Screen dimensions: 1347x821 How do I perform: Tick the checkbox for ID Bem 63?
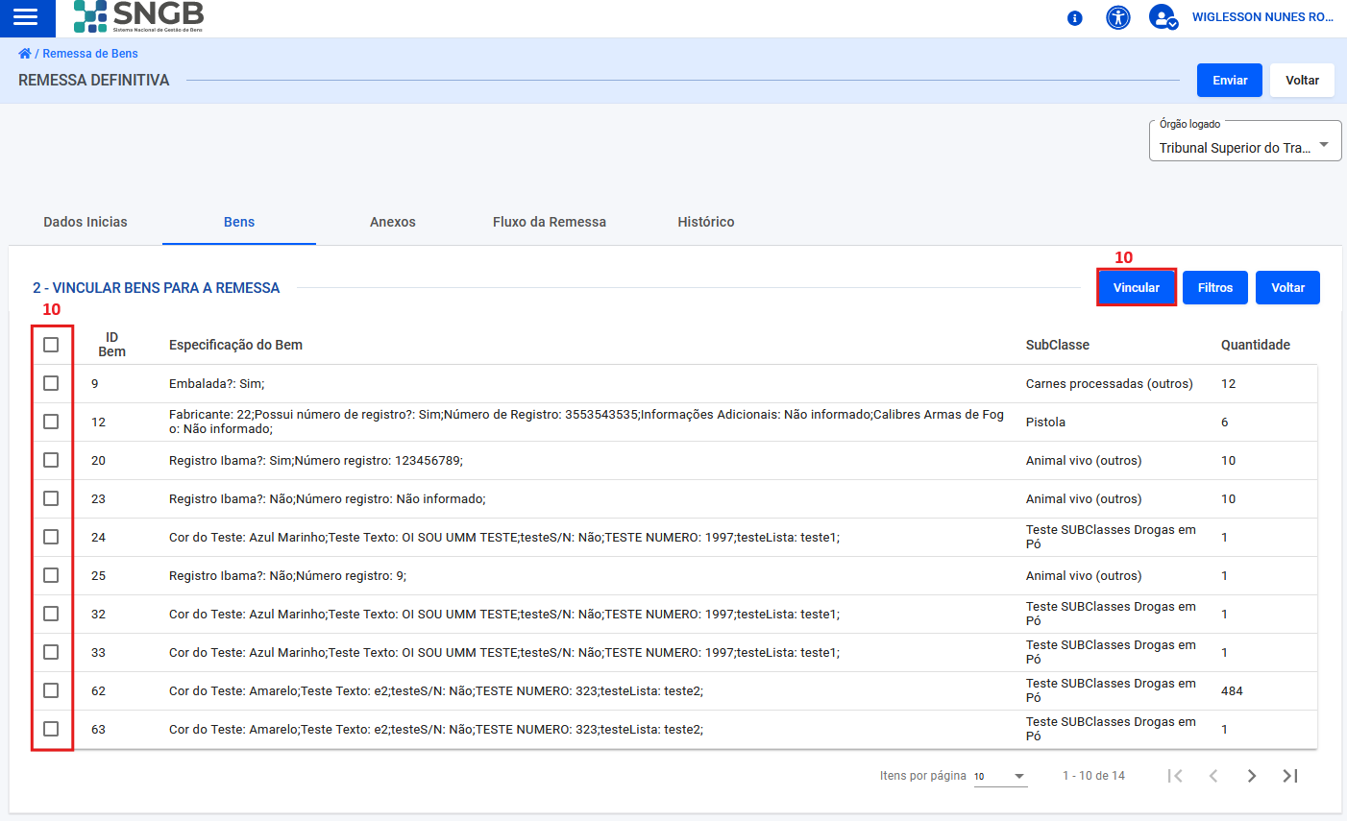[x=51, y=729]
